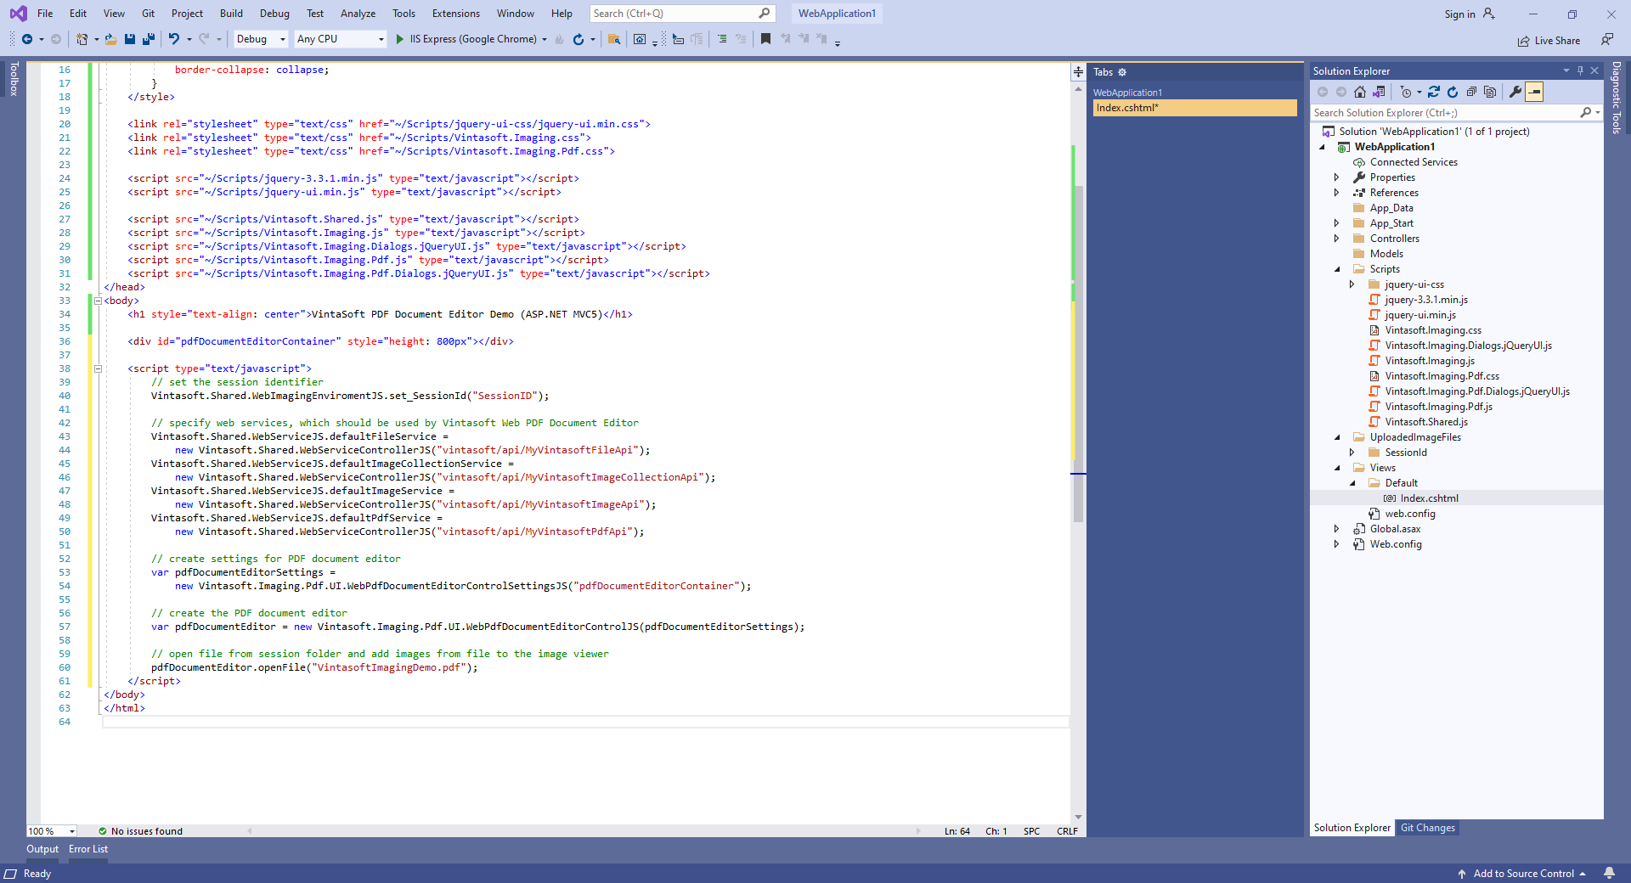Click the Live Share button
Image resolution: width=1631 pixels, height=883 pixels.
[1549, 41]
